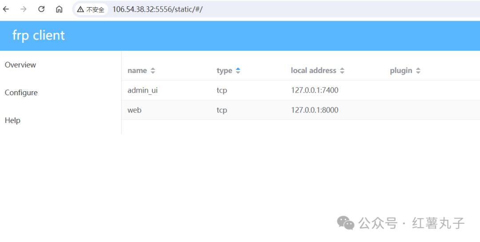Select the admin_ui proxy name cell

point(143,90)
